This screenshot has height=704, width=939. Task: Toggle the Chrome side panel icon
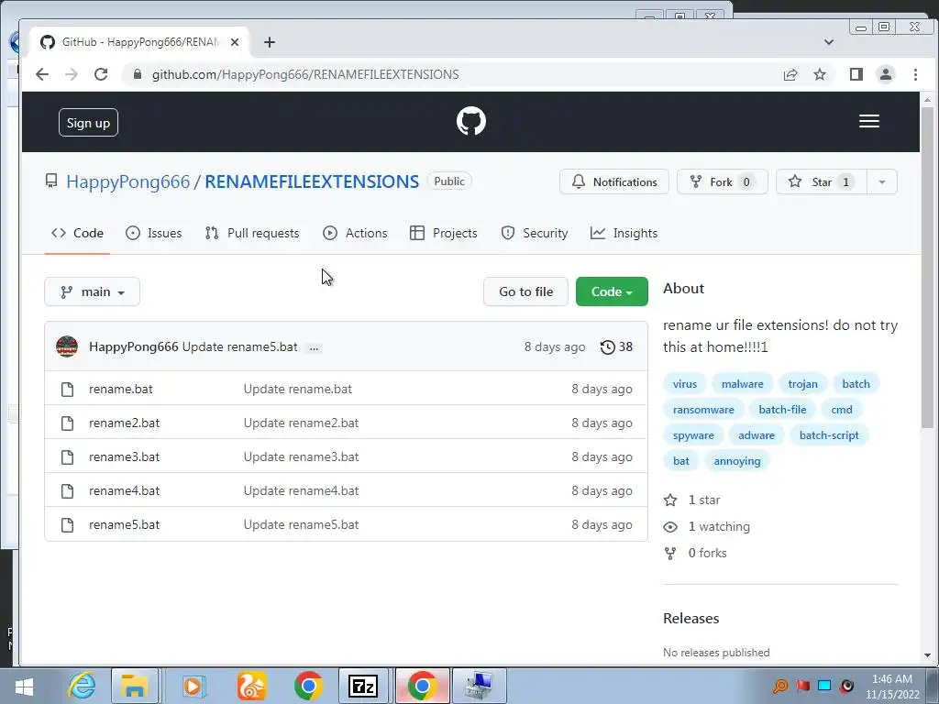[856, 74]
